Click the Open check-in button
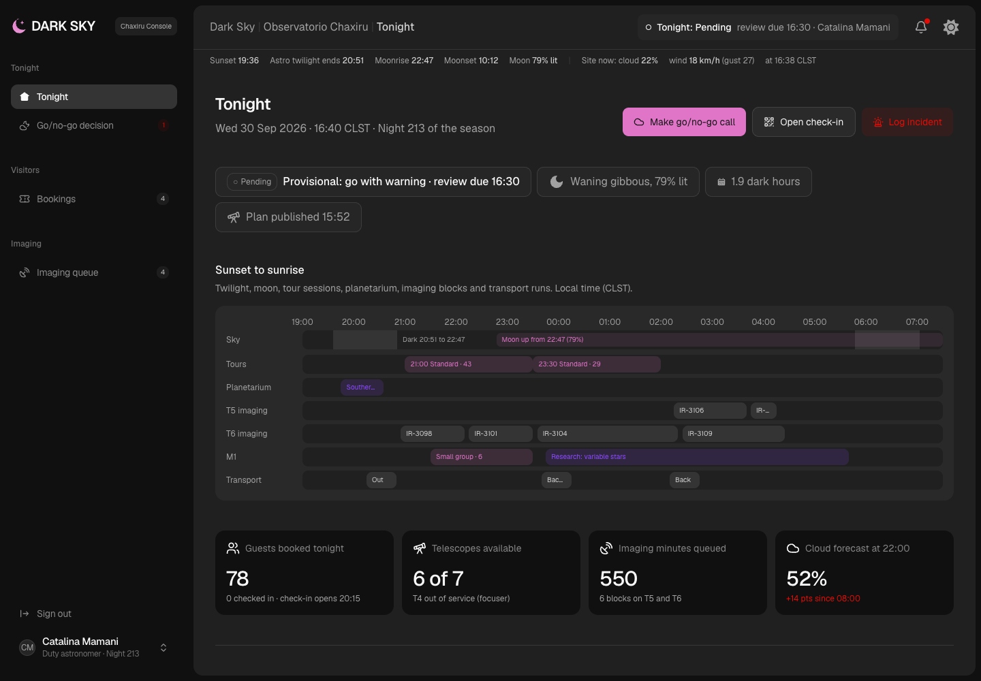Image resolution: width=981 pixels, height=681 pixels. tap(804, 122)
